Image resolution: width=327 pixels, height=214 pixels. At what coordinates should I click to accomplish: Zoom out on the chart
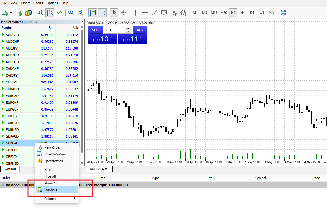80,13
